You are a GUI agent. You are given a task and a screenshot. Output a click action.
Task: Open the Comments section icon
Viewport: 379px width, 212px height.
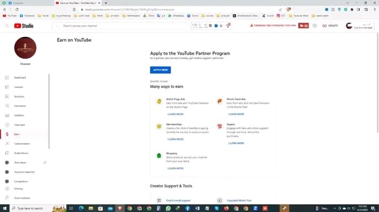tap(7, 106)
